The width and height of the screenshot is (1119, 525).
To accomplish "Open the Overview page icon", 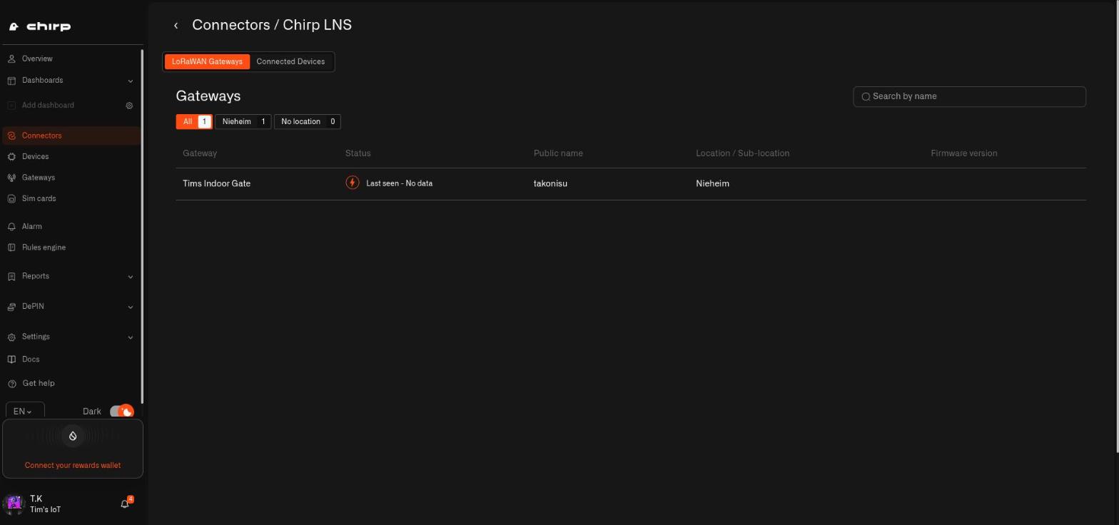I will coord(11,58).
